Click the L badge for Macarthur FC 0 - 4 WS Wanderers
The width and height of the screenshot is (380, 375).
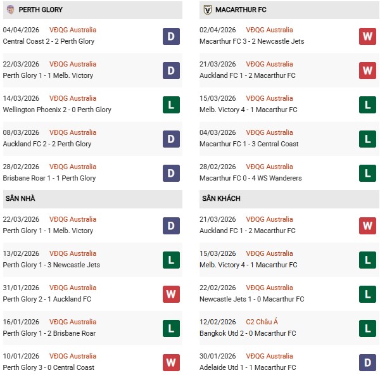pyautogui.click(x=367, y=173)
